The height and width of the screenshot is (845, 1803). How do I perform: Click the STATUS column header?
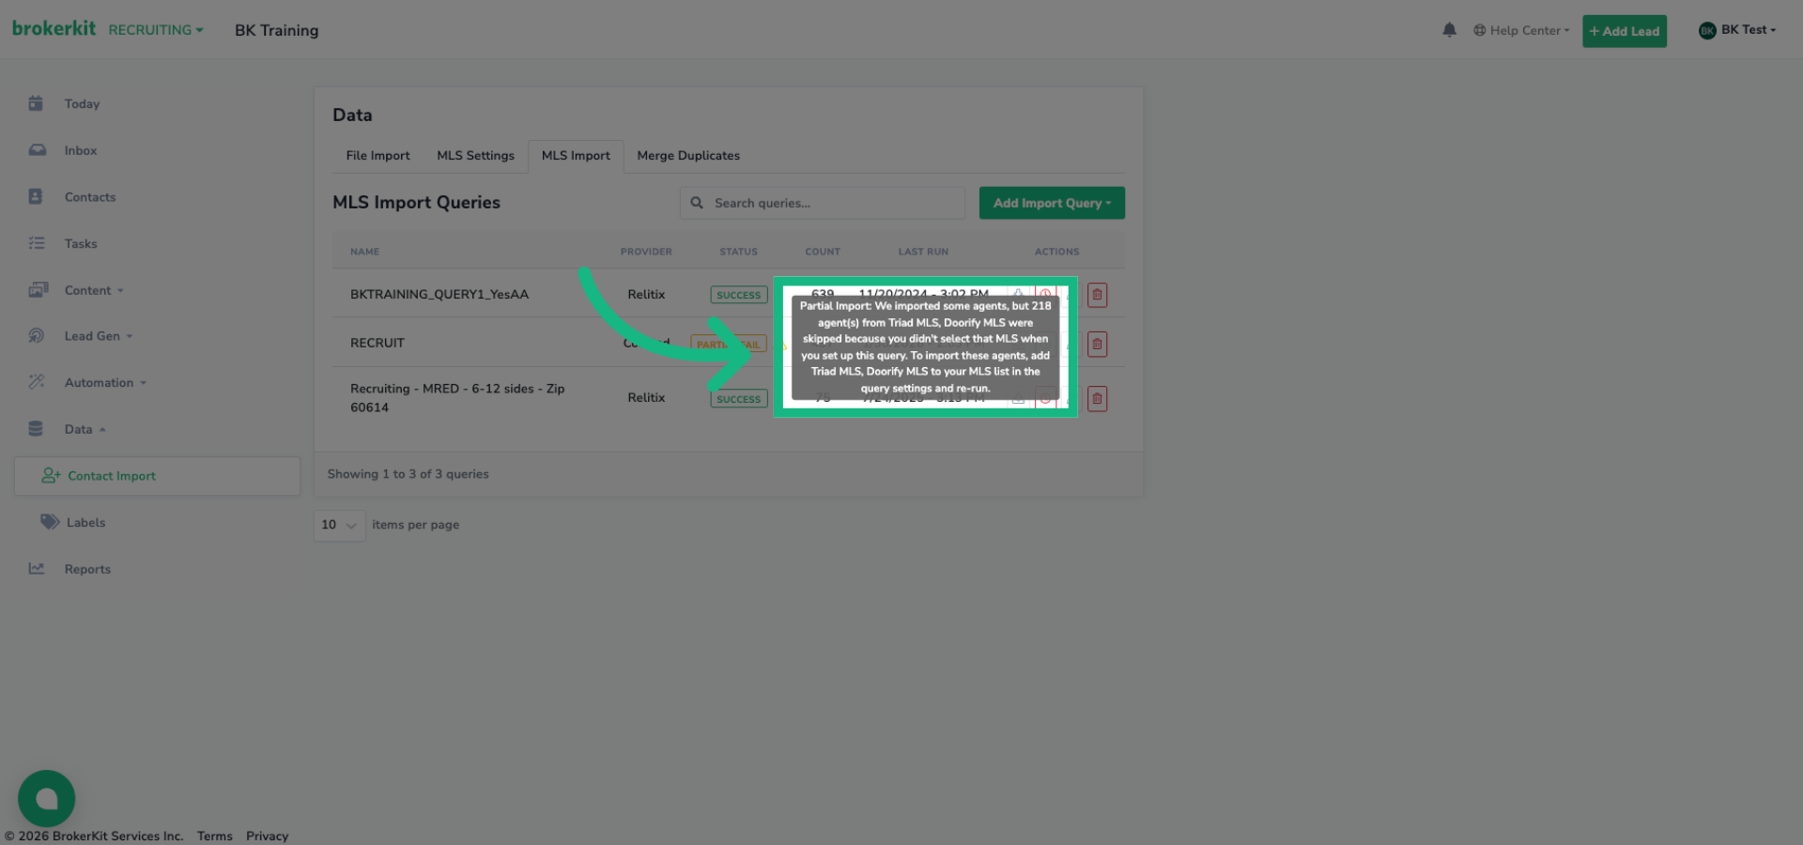738,252
